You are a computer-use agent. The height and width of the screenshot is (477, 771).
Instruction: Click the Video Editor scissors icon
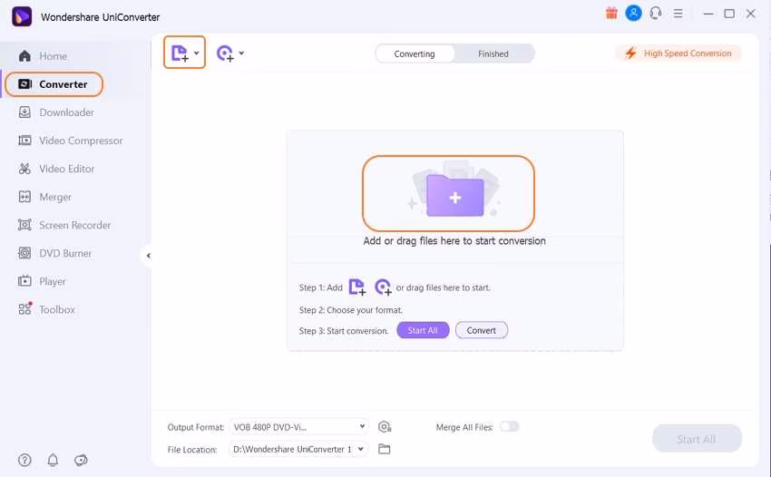[24, 169]
